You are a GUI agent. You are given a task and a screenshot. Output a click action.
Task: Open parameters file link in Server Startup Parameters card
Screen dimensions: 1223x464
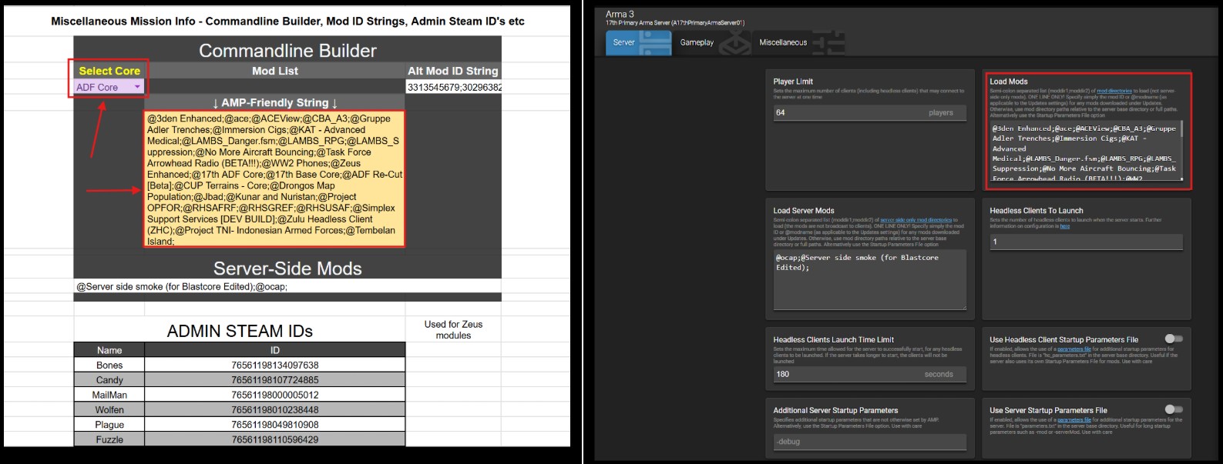[1073, 420]
